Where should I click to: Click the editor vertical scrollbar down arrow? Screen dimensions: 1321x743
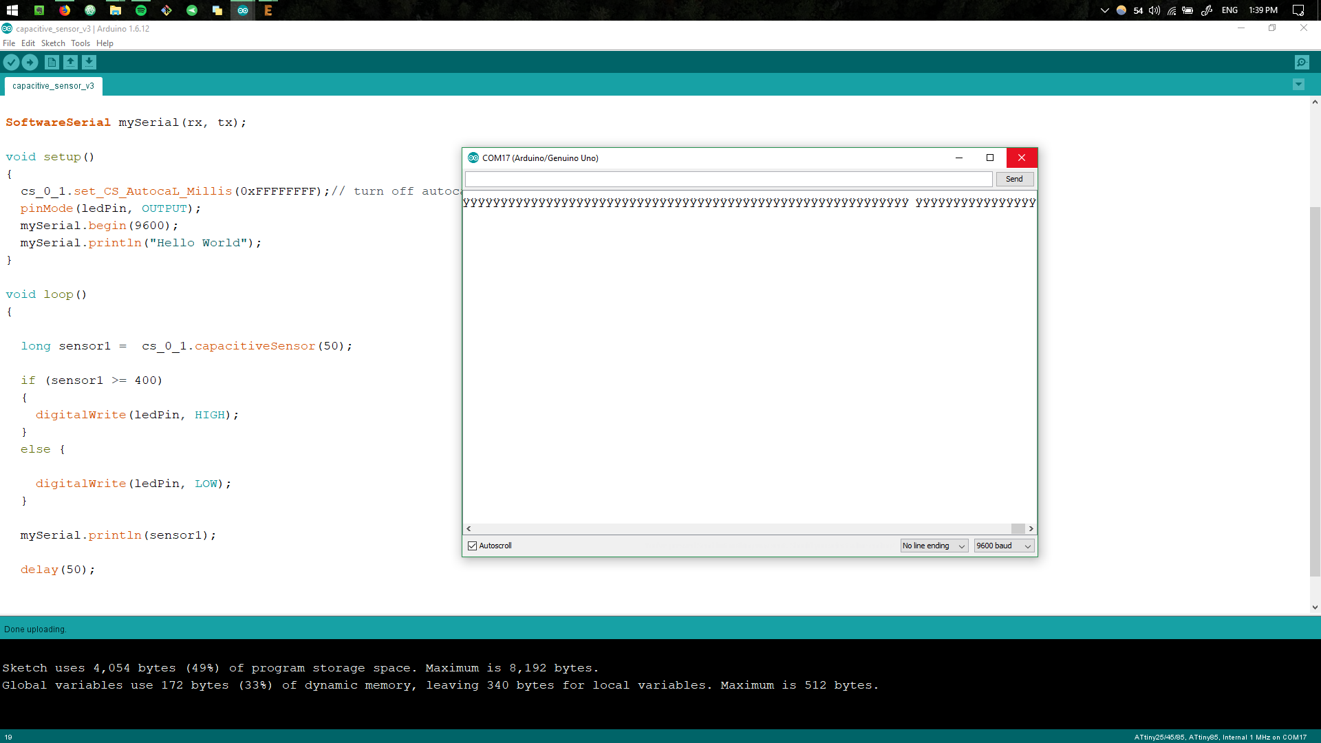click(1315, 607)
